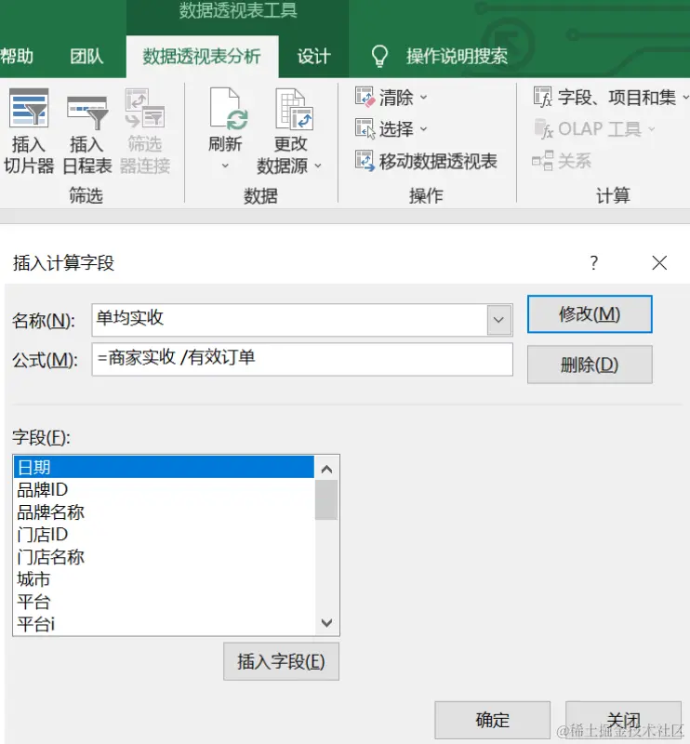Insert a slicer via 插入切片器 icon
690x744 pixels.
point(29,108)
